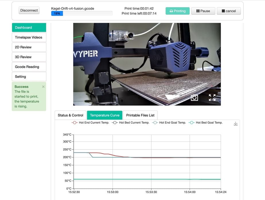Go to the 2D Review page
This screenshot has width=265, height=200.
click(29, 47)
